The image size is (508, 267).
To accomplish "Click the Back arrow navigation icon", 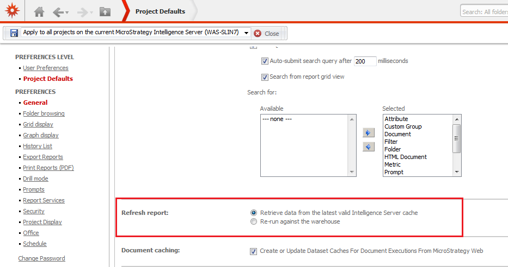I will tap(58, 12).
